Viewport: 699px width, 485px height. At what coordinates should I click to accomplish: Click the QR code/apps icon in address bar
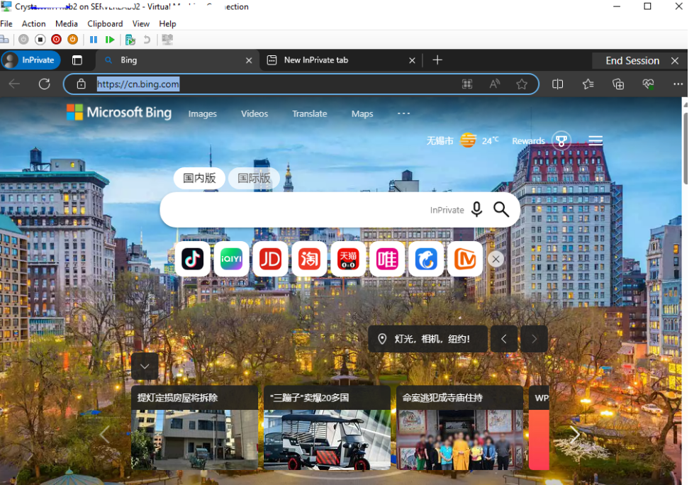point(467,84)
